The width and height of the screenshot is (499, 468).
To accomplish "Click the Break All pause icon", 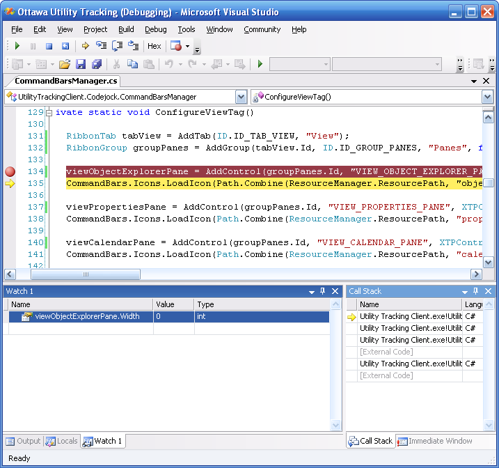I will [x=33, y=46].
